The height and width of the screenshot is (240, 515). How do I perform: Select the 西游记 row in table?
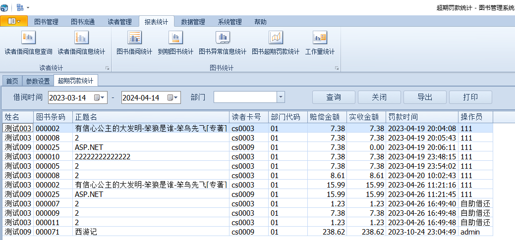(149, 232)
